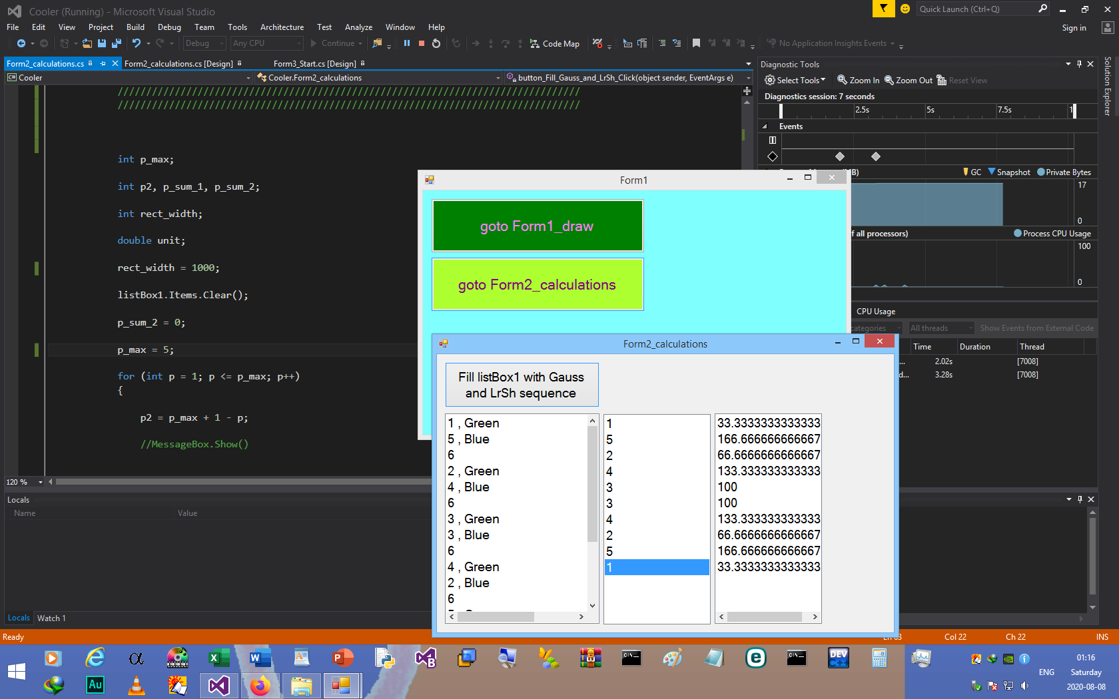Viewport: 1119px width, 699px height.
Task: Comment out selected lines icon
Action: coord(661,43)
